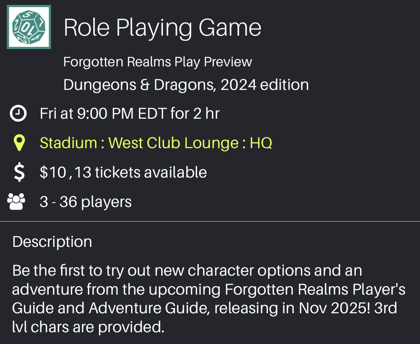
Task: Click the HQ part of the location
Action: (x=261, y=143)
